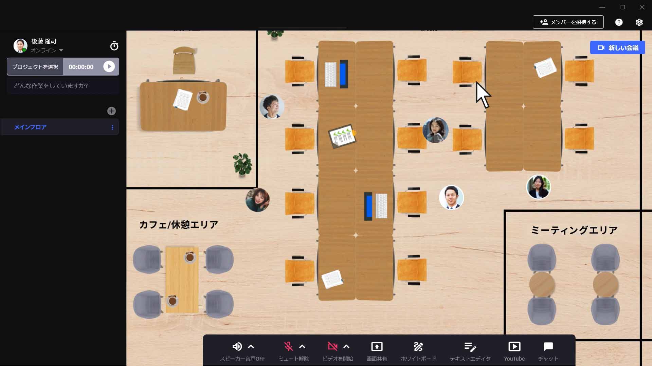Open the help question mark icon
652x366 pixels.
coord(619,22)
